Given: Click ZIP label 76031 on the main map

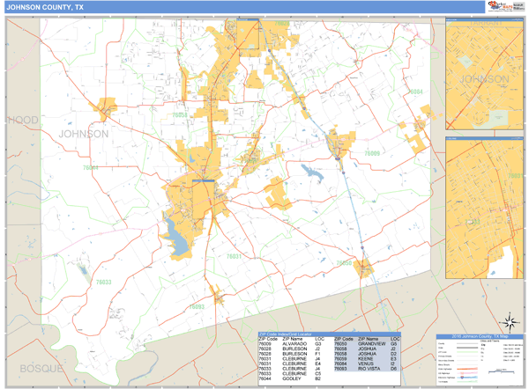Looking at the screenshot, I should click(x=234, y=256).
